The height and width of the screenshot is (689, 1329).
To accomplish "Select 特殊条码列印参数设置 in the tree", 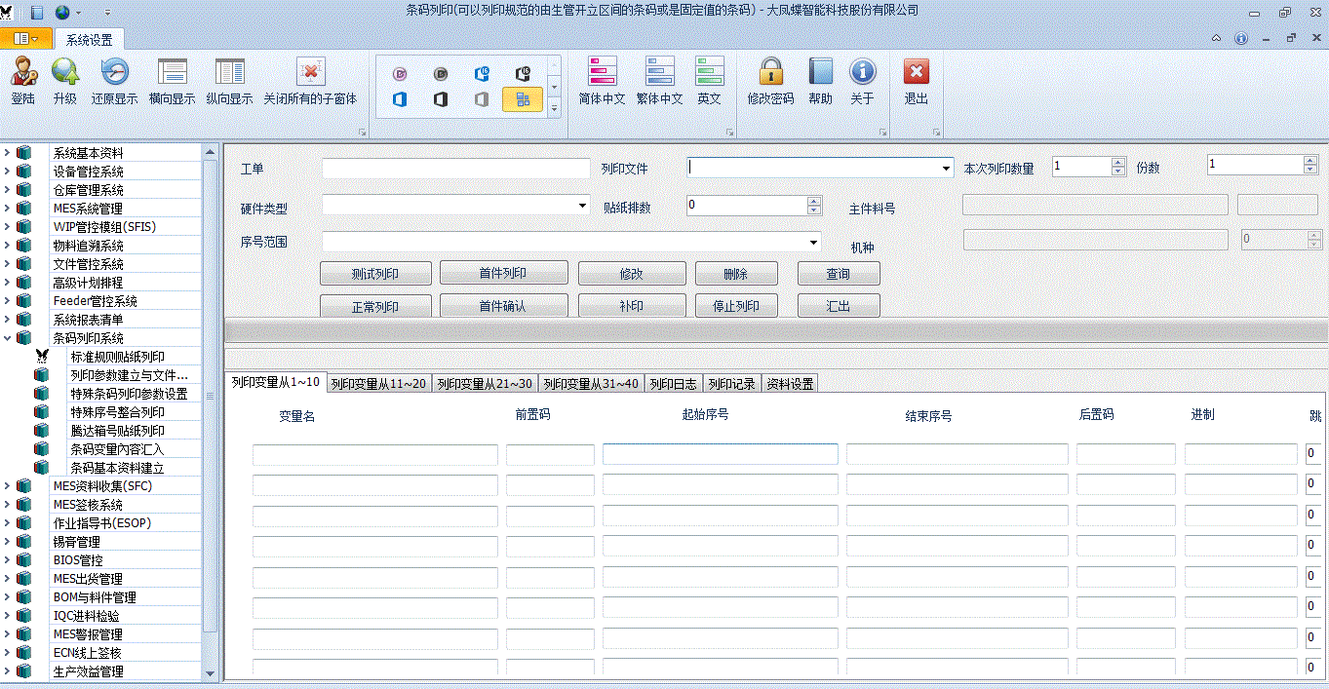I will pos(129,394).
